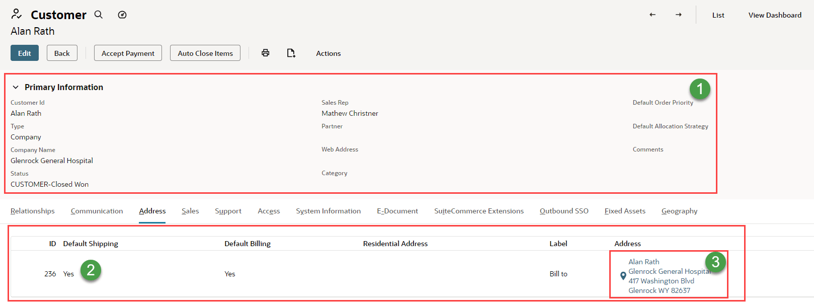The height and width of the screenshot is (302, 814).
Task: Click the Label column header
Action: (558, 244)
